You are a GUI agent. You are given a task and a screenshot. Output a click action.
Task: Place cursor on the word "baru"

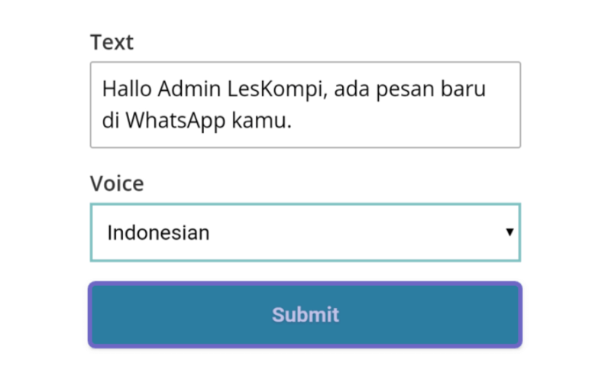point(463,89)
